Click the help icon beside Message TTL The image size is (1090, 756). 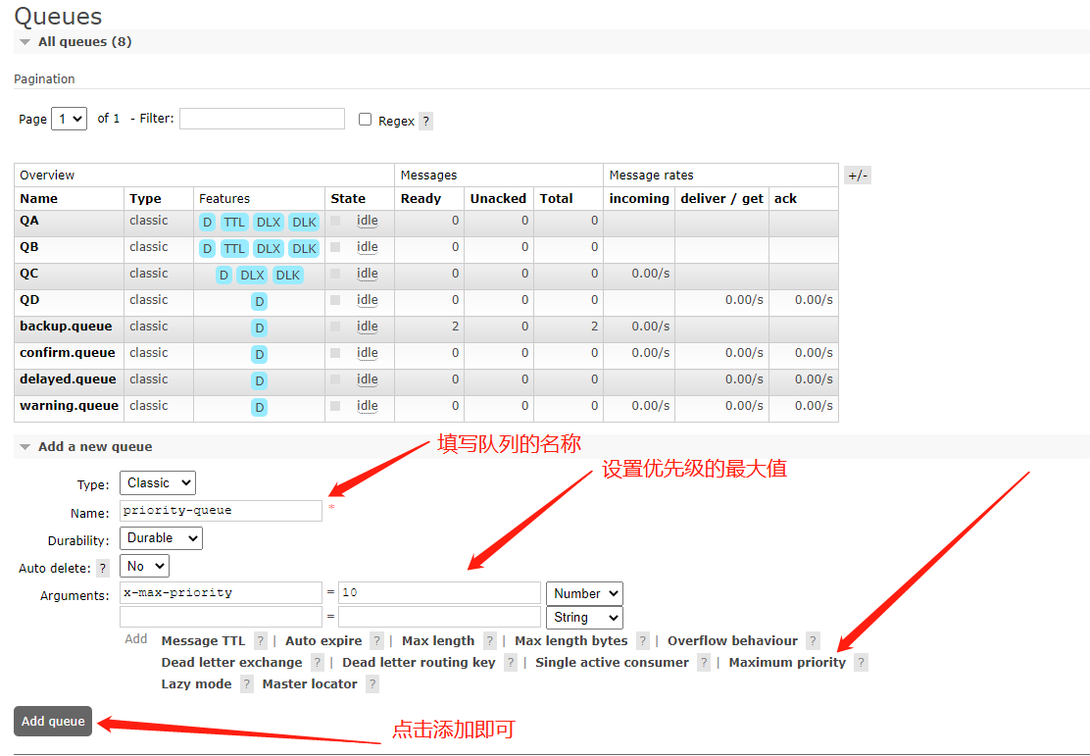tap(261, 640)
